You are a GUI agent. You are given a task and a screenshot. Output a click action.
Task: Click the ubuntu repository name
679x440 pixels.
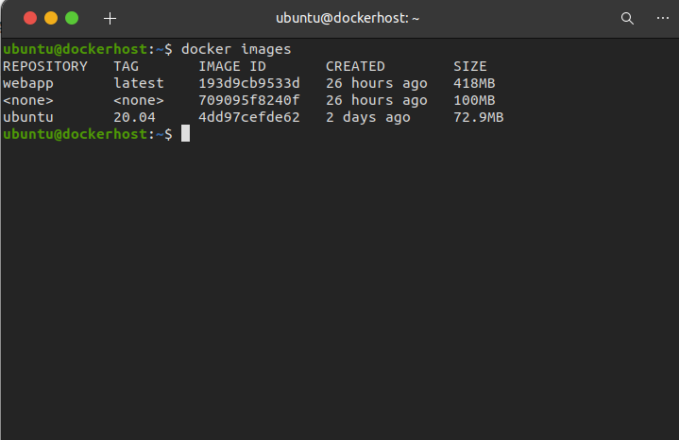28,117
